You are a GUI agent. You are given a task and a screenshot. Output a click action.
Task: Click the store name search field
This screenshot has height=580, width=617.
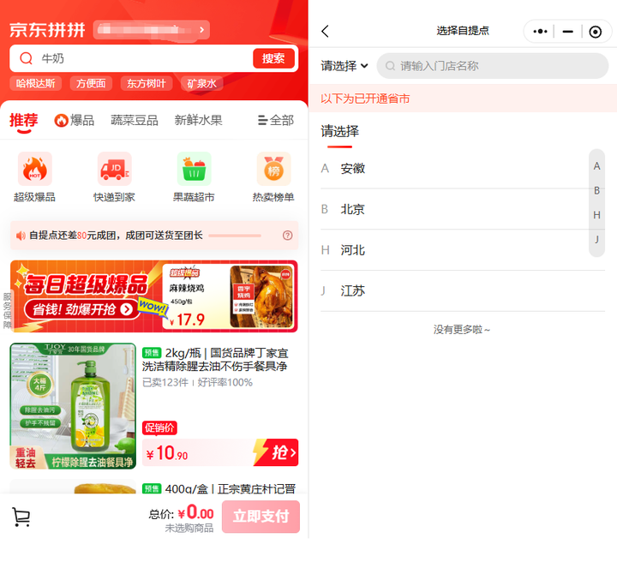497,66
